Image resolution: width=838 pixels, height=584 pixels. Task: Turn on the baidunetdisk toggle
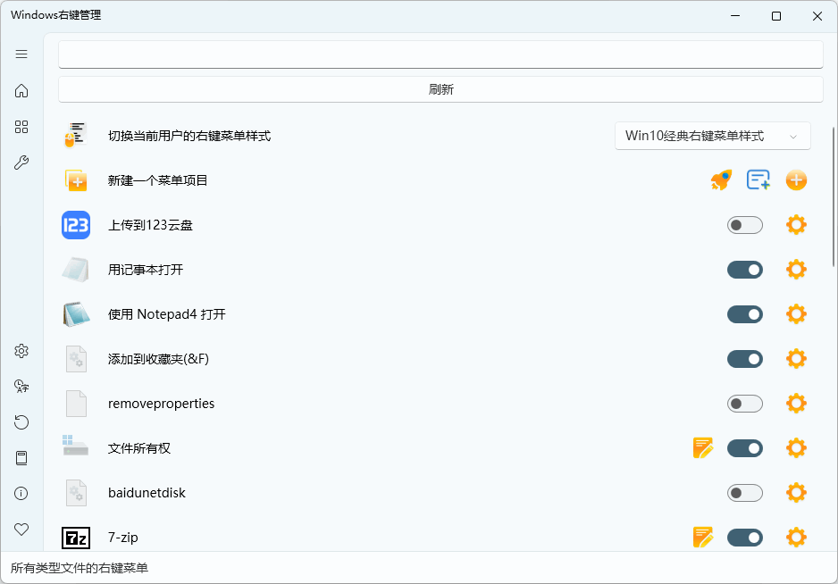point(744,493)
